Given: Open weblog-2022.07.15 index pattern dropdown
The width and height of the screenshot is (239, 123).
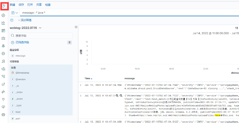Looking at the screenshot, I should (x=25, y=28).
